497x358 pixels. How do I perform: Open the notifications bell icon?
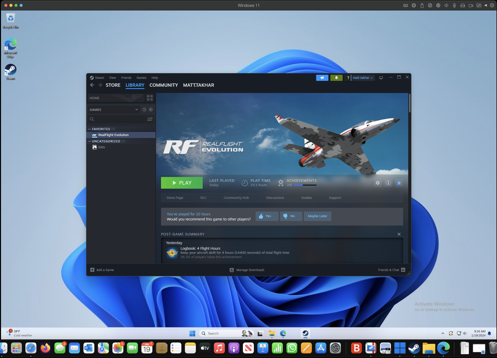point(337,78)
